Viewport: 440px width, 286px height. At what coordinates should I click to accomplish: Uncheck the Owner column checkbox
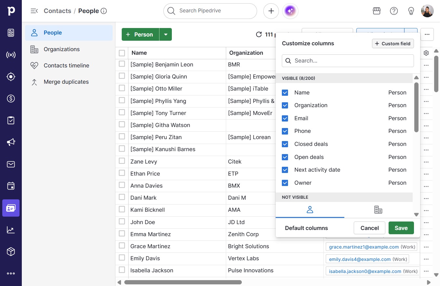click(x=285, y=183)
